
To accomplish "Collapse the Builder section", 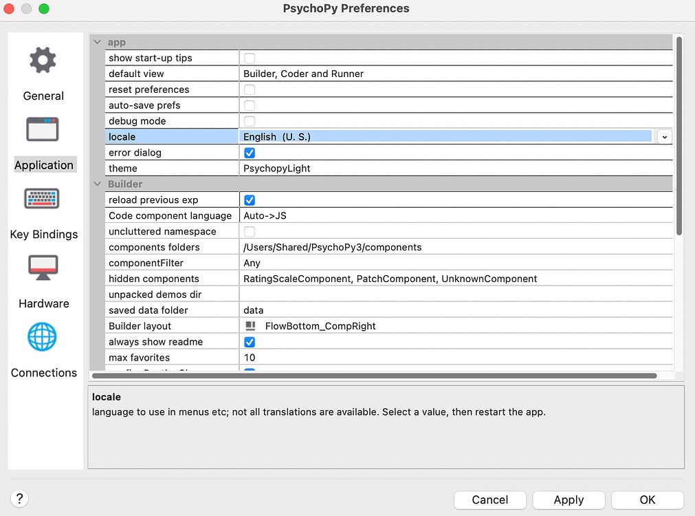I will click(97, 184).
